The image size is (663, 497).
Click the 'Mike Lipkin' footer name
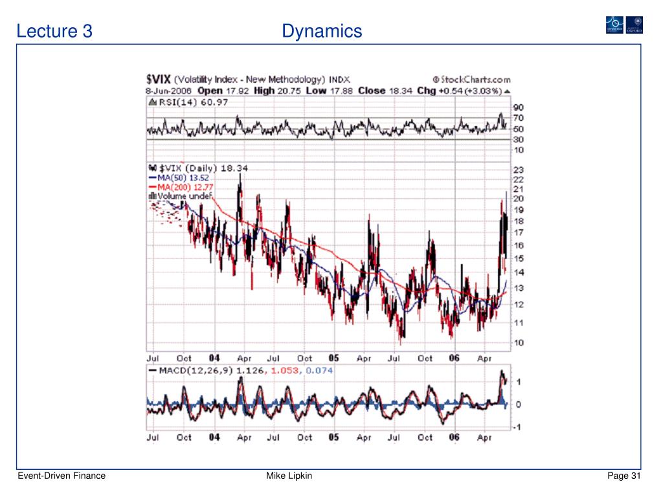pos(289,476)
